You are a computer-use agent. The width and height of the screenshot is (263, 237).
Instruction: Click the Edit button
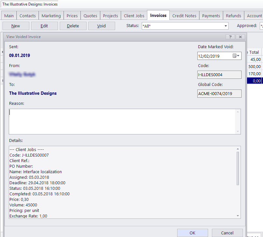point(44,26)
